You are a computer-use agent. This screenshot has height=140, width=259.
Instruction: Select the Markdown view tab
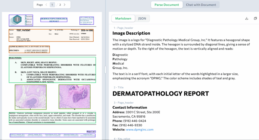click(123, 18)
